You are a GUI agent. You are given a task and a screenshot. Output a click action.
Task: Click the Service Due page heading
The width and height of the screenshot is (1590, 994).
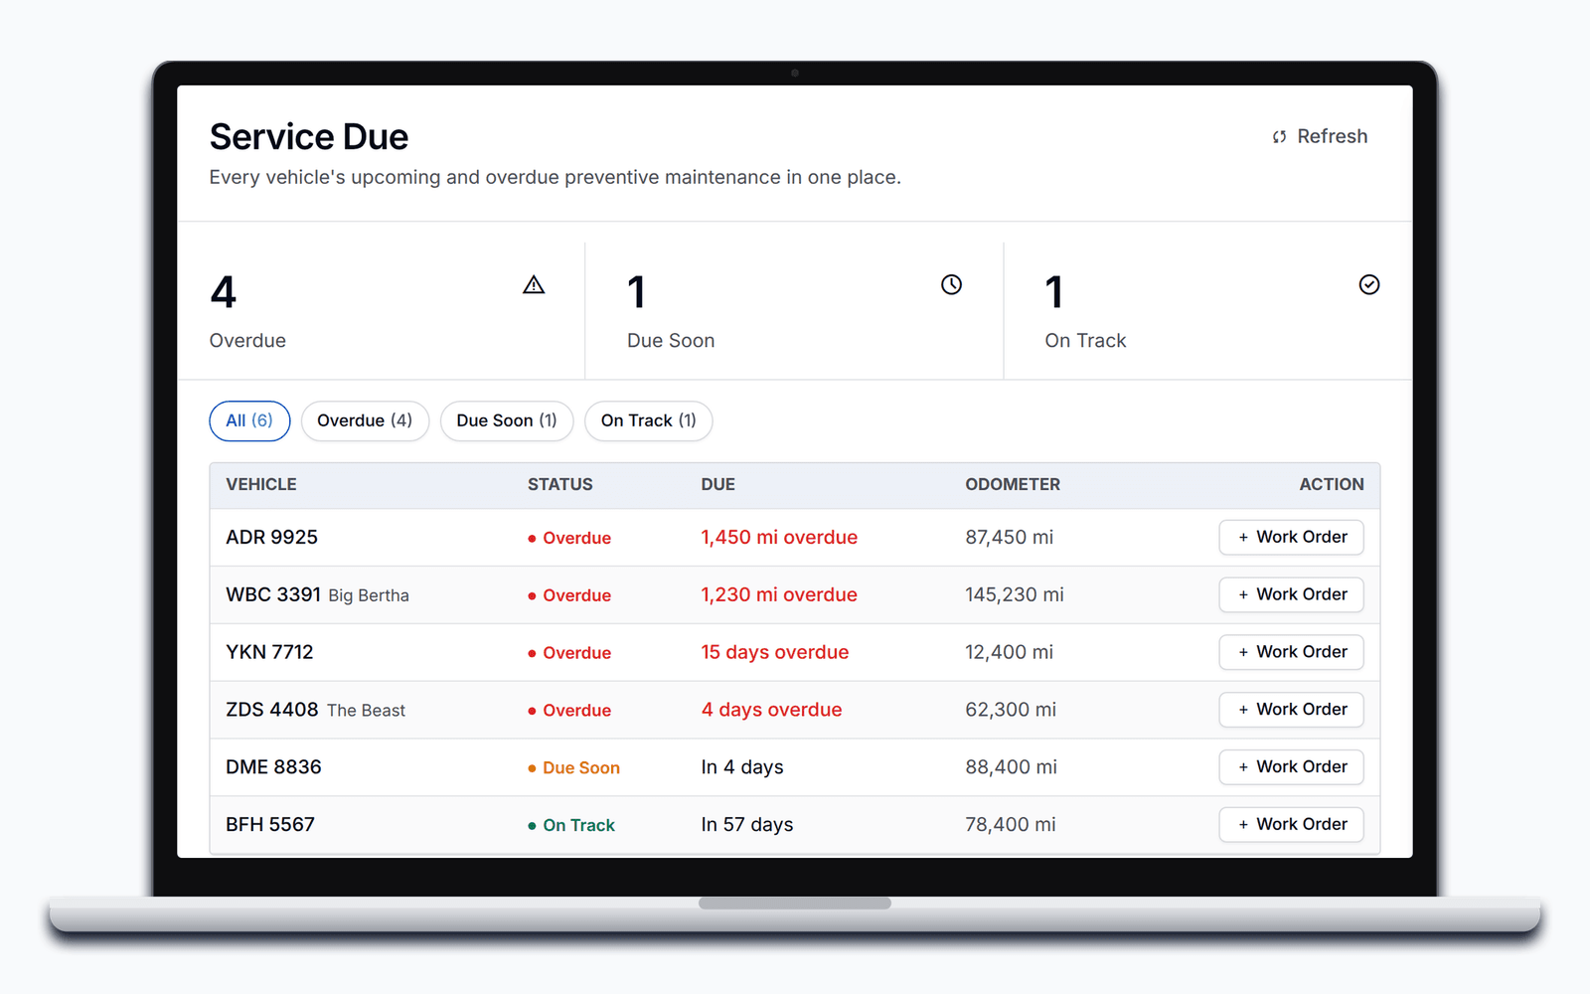[309, 137]
